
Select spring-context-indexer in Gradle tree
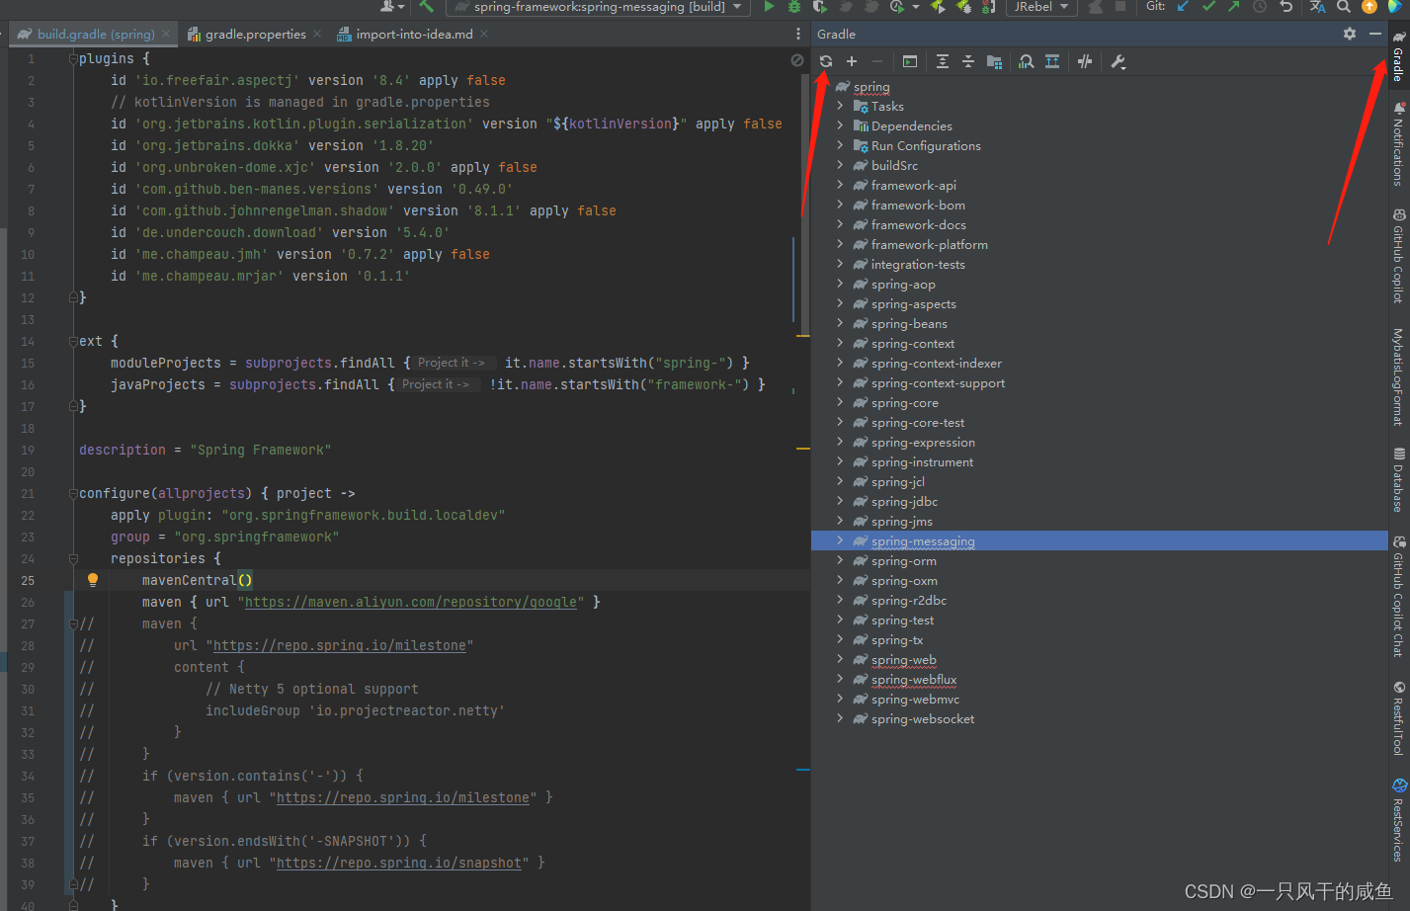[x=936, y=363]
